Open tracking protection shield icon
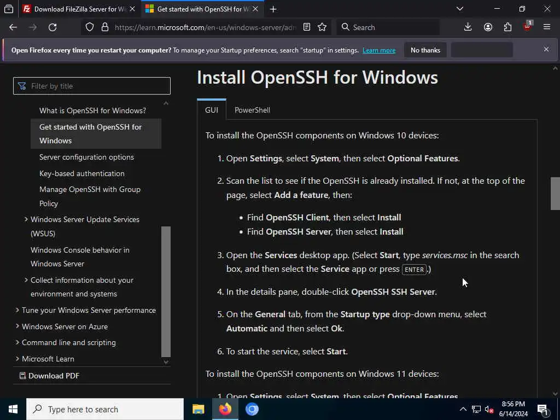Viewport: 560px width, 420px height. [x=90, y=27]
